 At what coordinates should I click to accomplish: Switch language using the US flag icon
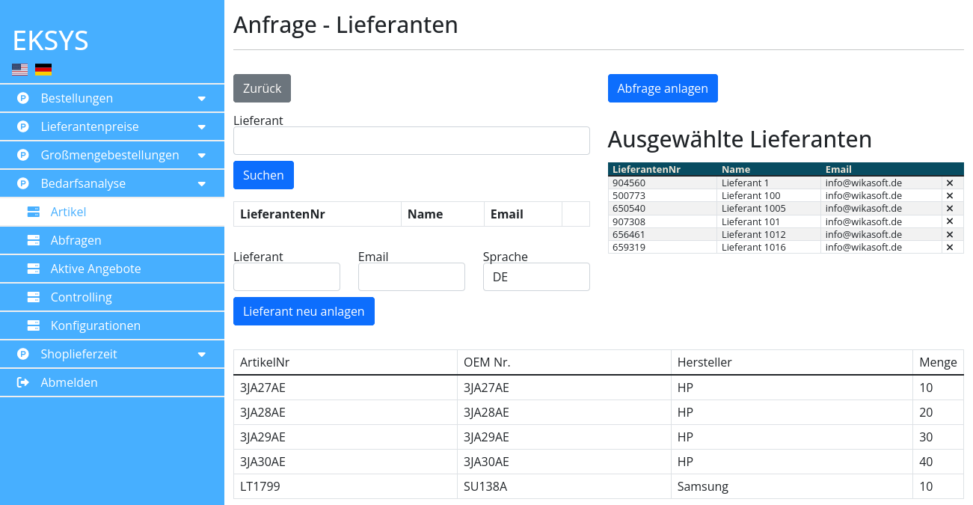coord(20,70)
